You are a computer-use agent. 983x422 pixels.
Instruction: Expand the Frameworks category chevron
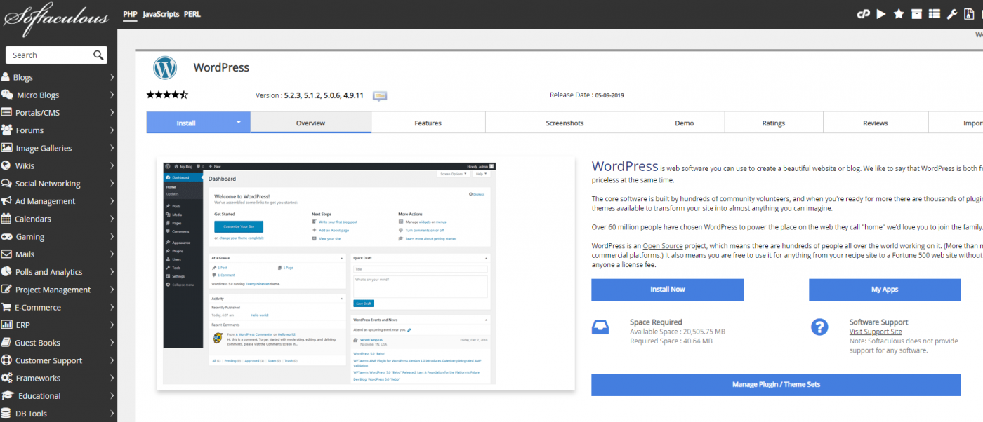112,378
